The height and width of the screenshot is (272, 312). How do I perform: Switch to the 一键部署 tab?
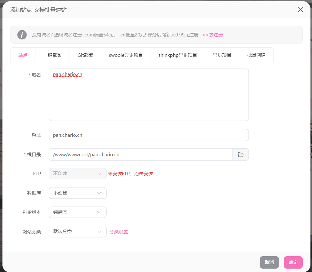point(52,55)
